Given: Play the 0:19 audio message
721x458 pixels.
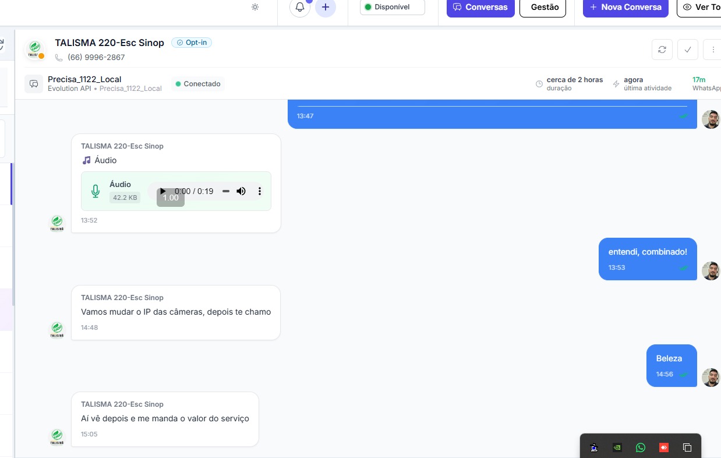Looking at the screenshot, I should pyautogui.click(x=163, y=191).
